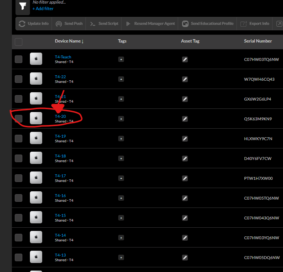Open the T4-14 device link
Screen dimensions: 283x272
[60, 236]
